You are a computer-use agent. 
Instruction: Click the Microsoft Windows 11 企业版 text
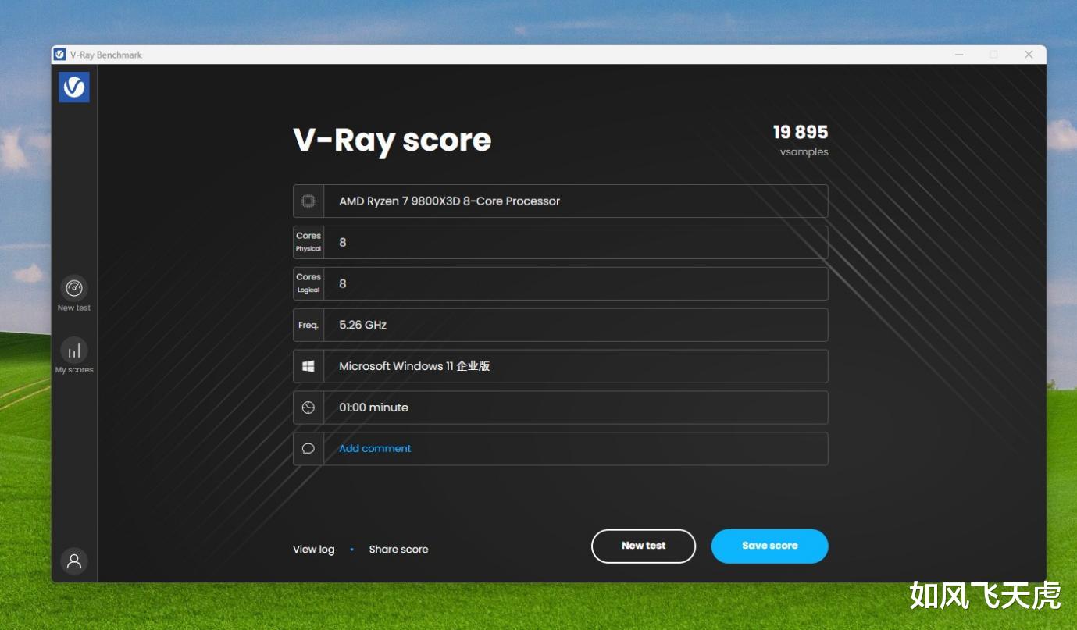click(414, 366)
